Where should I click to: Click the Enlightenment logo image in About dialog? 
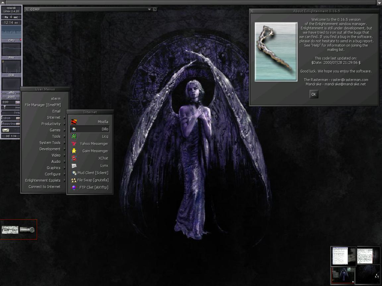pyautogui.click(x=276, y=52)
